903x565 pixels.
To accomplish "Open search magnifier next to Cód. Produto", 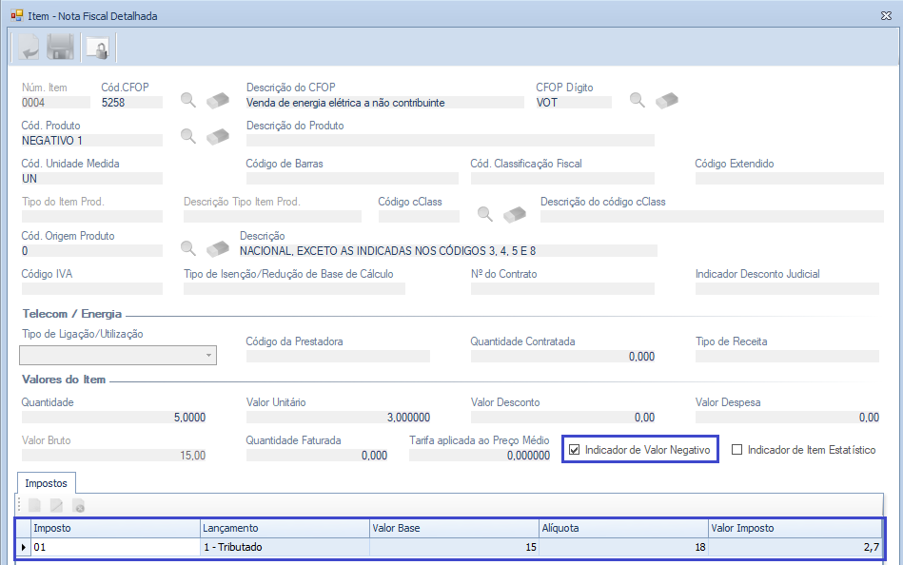I will 188,137.
